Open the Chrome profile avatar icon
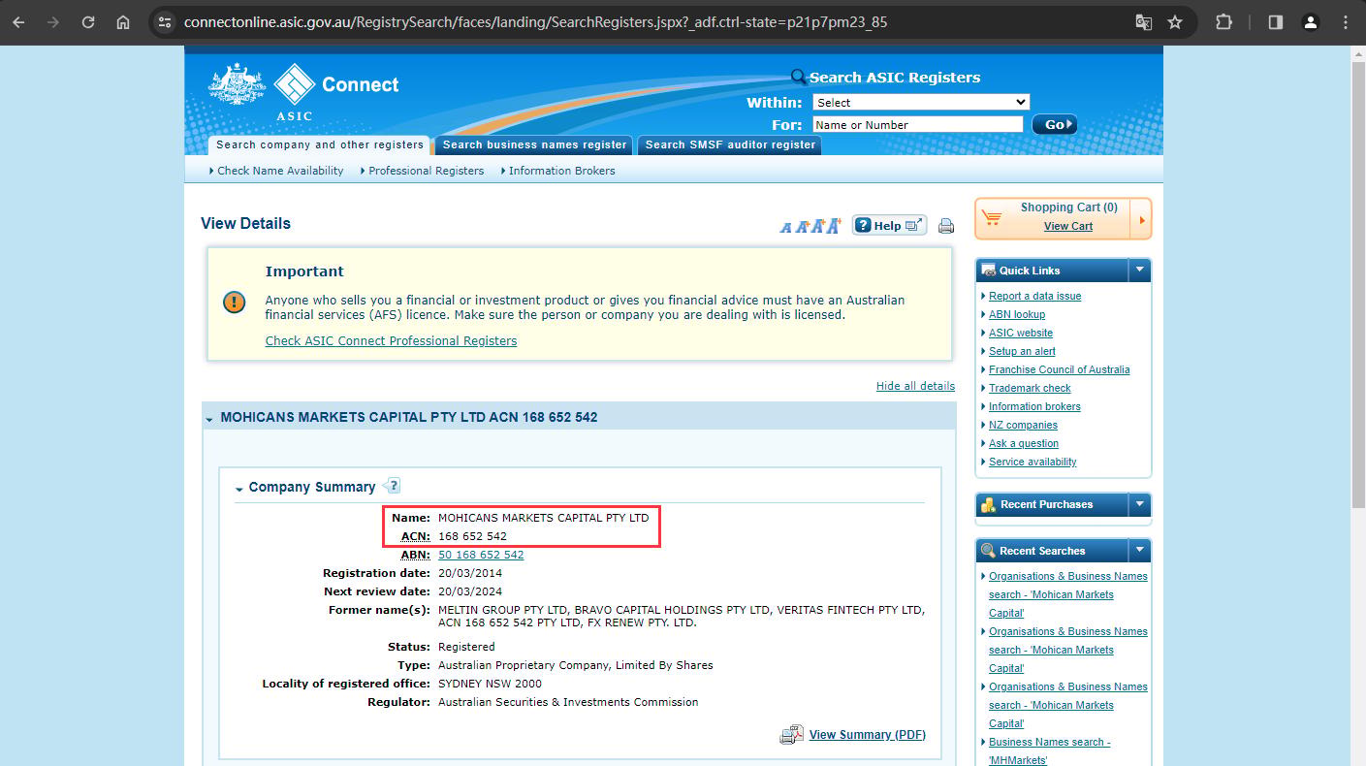 click(1311, 22)
